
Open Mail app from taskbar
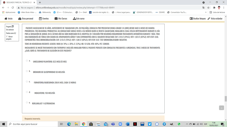(106, 124)
